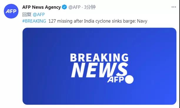Open the AFP News Agency display name

click(x=41, y=7)
